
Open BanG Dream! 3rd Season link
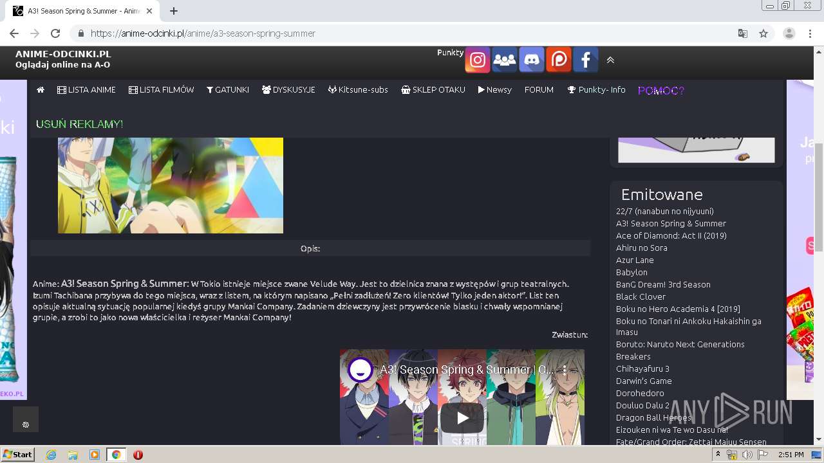coord(663,284)
